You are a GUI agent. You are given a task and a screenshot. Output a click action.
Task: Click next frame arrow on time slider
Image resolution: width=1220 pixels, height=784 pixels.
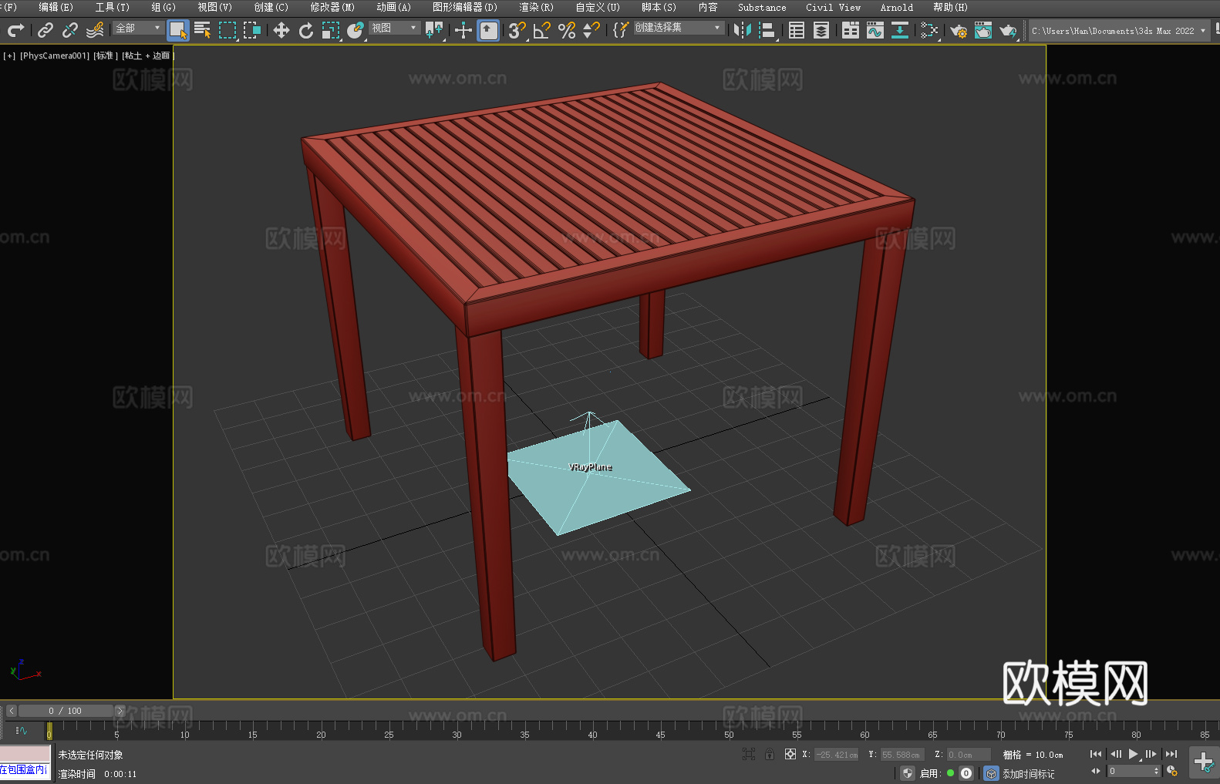(x=120, y=711)
